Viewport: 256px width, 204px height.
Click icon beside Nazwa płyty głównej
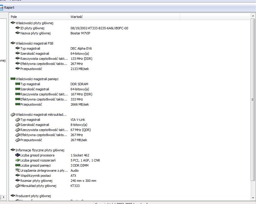[x=18, y=33]
